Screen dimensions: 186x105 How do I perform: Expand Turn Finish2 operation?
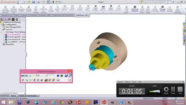pyautogui.click(x=4, y=40)
